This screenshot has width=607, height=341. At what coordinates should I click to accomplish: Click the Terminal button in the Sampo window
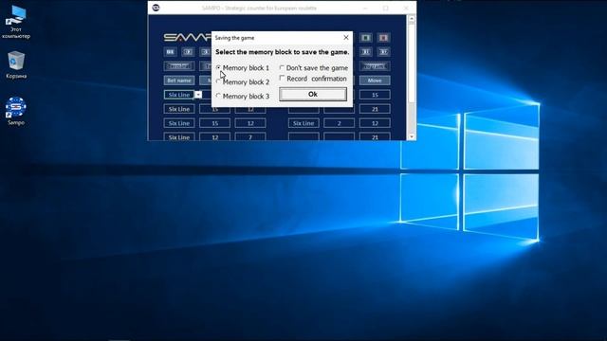pos(179,66)
